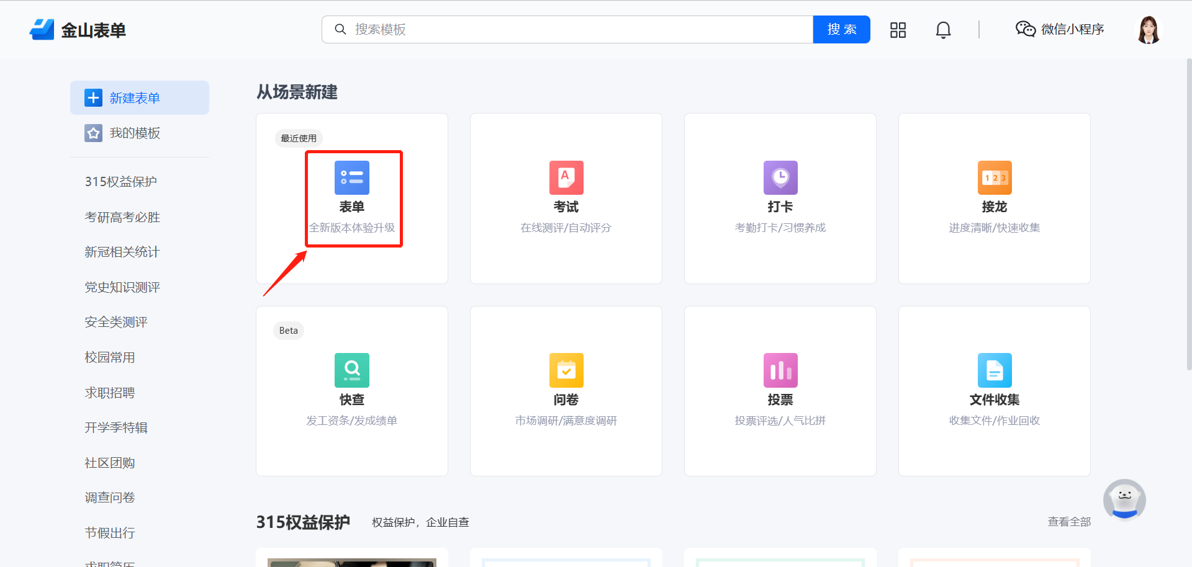The image size is (1192, 567).
Task: Click 投票评选/人气比拼 description text
Action: [x=780, y=421]
